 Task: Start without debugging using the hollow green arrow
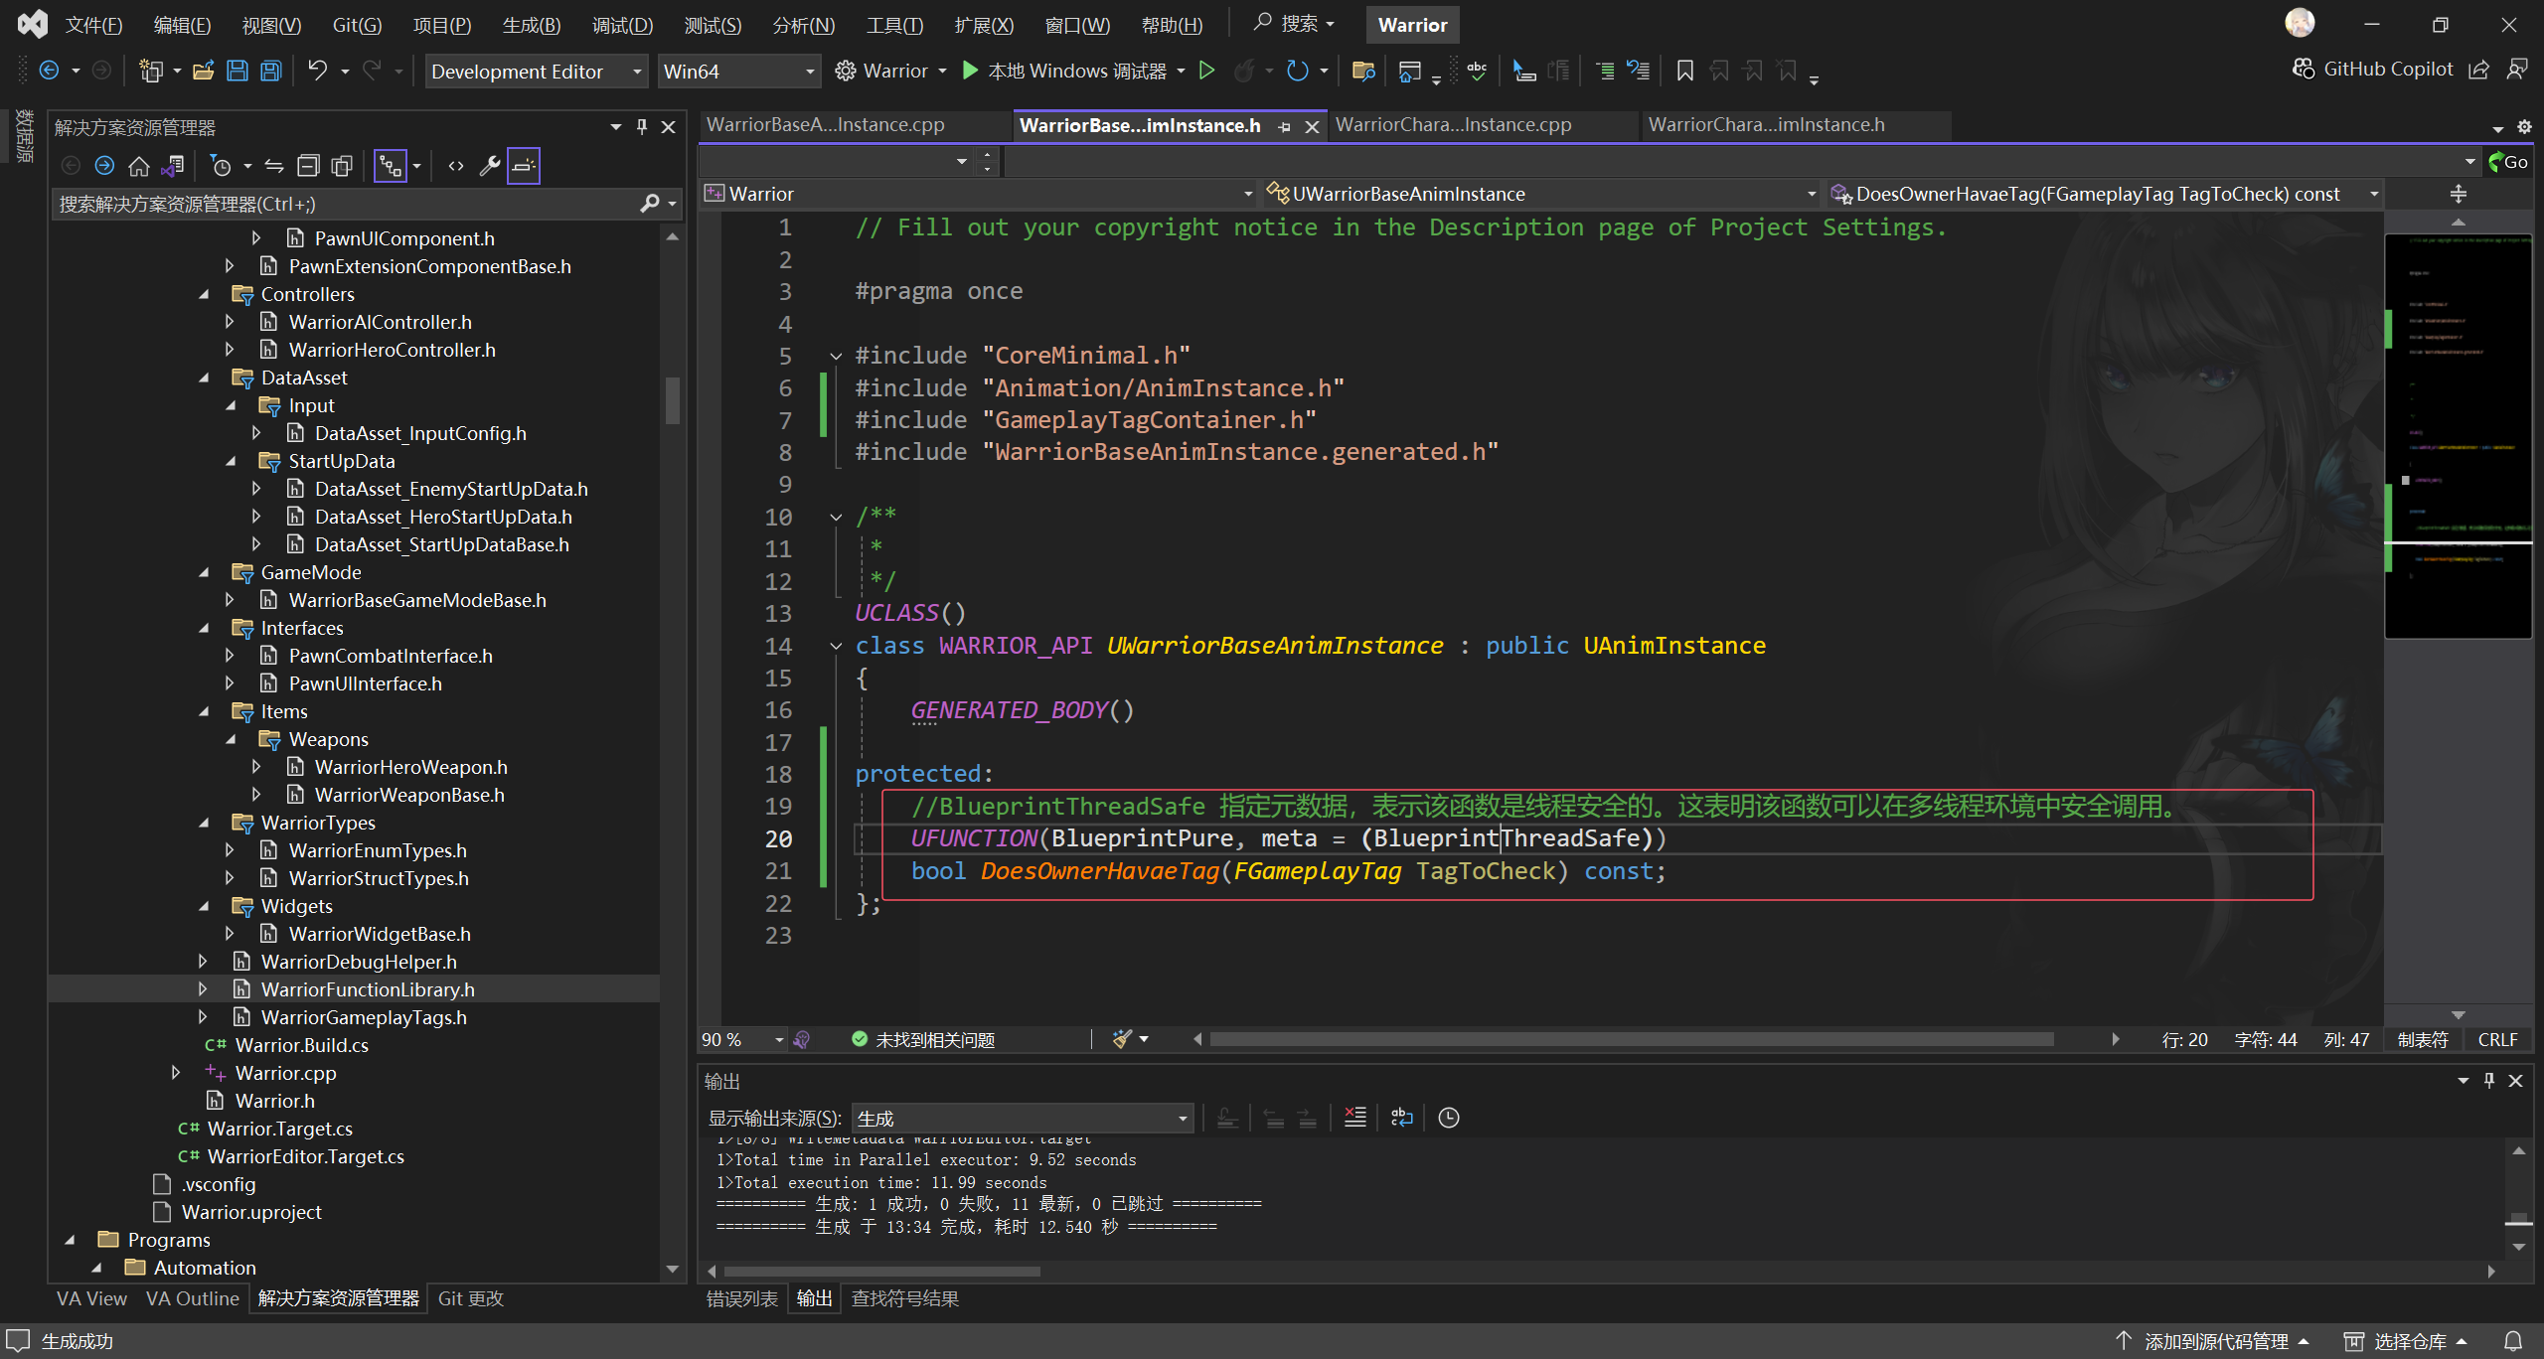[1206, 71]
